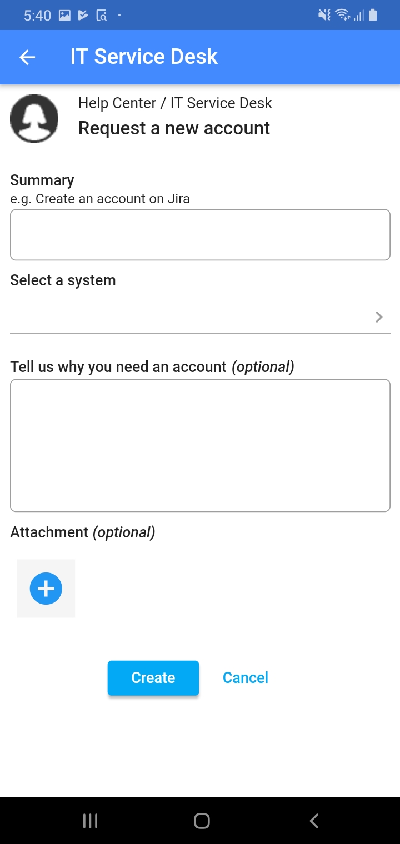The image size is (400, 844).
Task: Tap the Help Center breadcrumb text
Action: [x=117, y=103]
